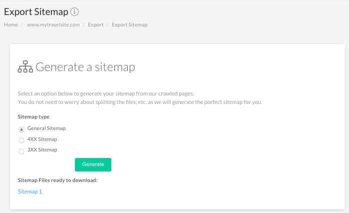Navigate to the Export breadcrumb
Image resolution: width=349 pixels, height=213 pixels.
click(x=96, y=24)
